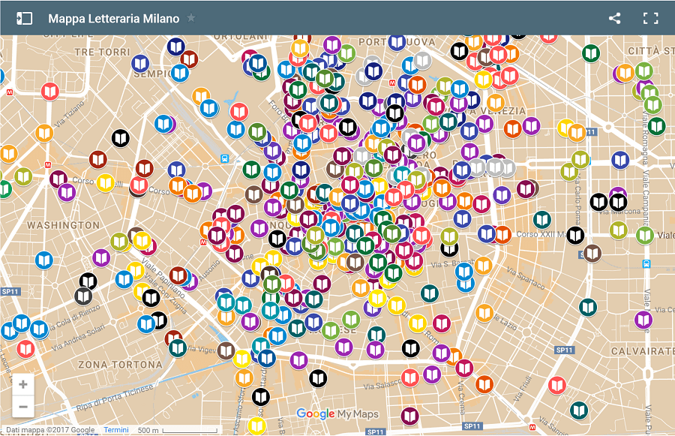Screen dimensions: 675x436
Task: Select orange book marker beside Viale Lazio label
Action: (484, 313)
